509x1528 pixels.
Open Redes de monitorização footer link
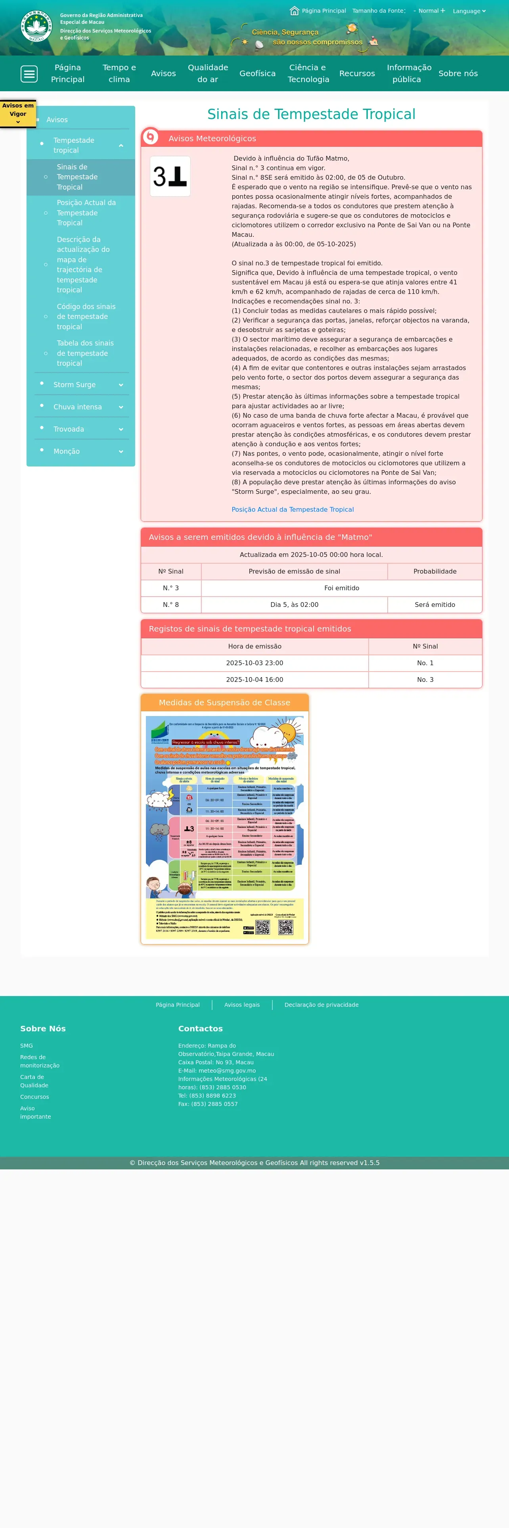pyautogui.click(x=40, y=1061)
